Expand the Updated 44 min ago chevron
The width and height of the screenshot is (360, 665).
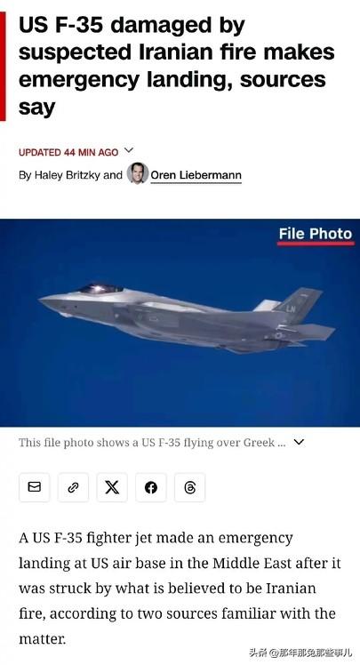point(129,150)
